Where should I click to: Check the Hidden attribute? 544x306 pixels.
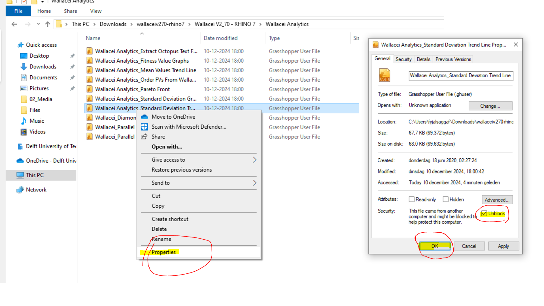(445, 199)
